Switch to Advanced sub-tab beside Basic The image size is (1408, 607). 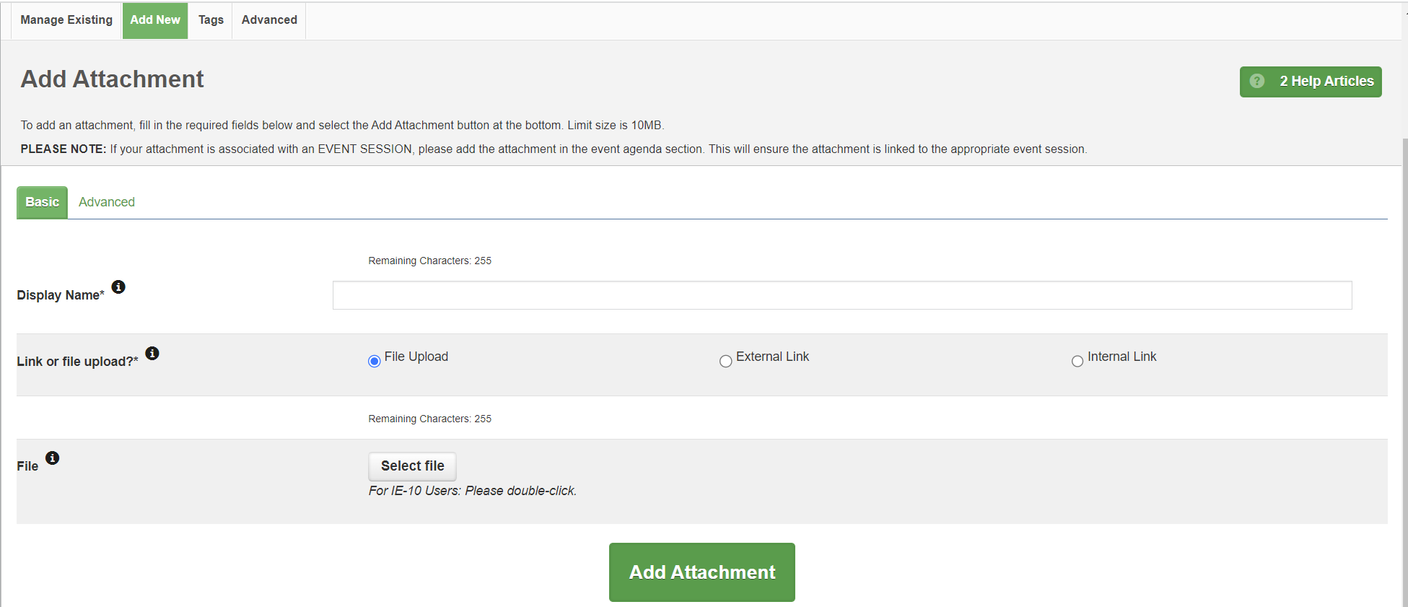coord(107,203)
